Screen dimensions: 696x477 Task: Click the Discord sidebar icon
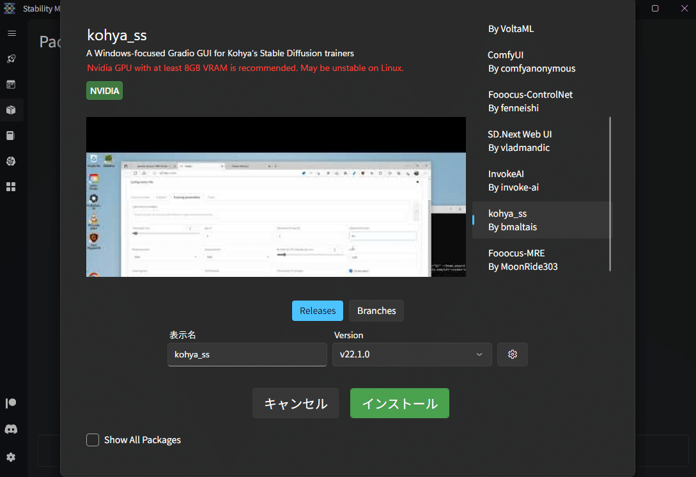[11, 429]
